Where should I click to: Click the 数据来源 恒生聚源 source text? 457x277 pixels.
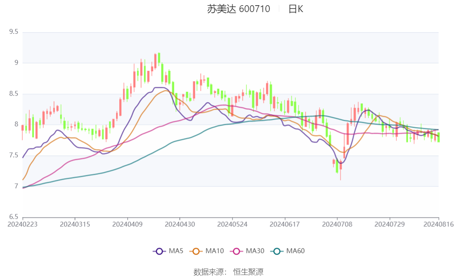[x=228, y=272]
